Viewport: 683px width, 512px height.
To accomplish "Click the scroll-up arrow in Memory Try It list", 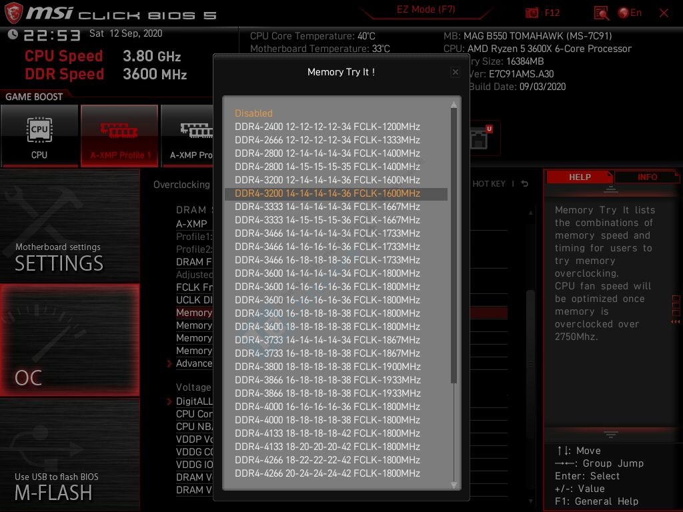I will [x=454, y=105].
